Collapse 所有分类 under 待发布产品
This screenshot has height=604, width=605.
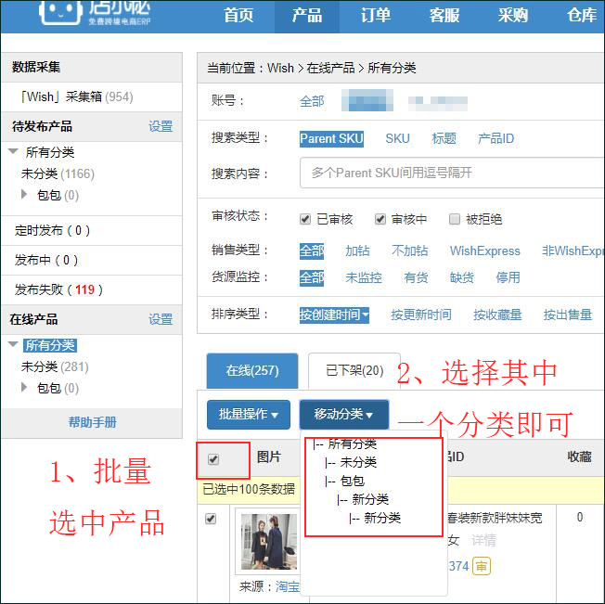[13, 151]
